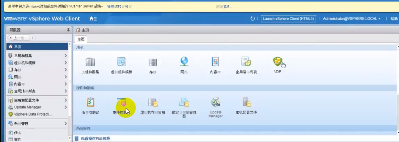Screen dimensions: 399x142
Task: Open the Networking (网络) globe icon
Action: [x=184, y=62]
